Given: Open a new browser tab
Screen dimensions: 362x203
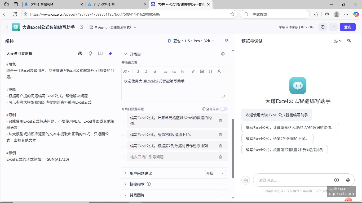Looking at the screenshot, I should (x=217, y=4).
